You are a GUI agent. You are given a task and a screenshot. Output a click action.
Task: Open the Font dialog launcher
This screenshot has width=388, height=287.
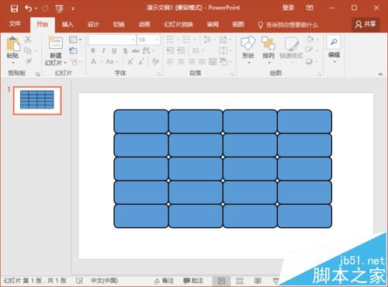pyautogui.click(x=159, y=74)
